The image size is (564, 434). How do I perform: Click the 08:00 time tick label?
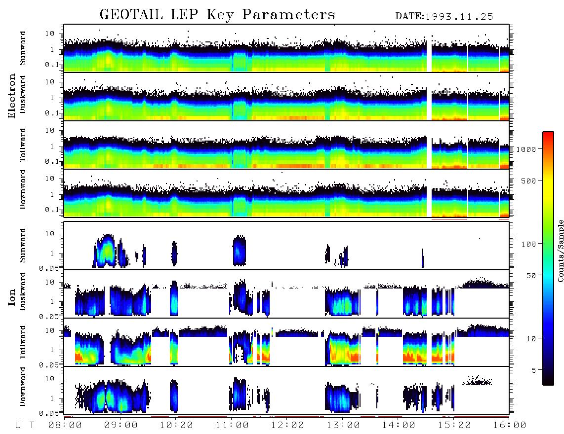click(x=65, y=425)
